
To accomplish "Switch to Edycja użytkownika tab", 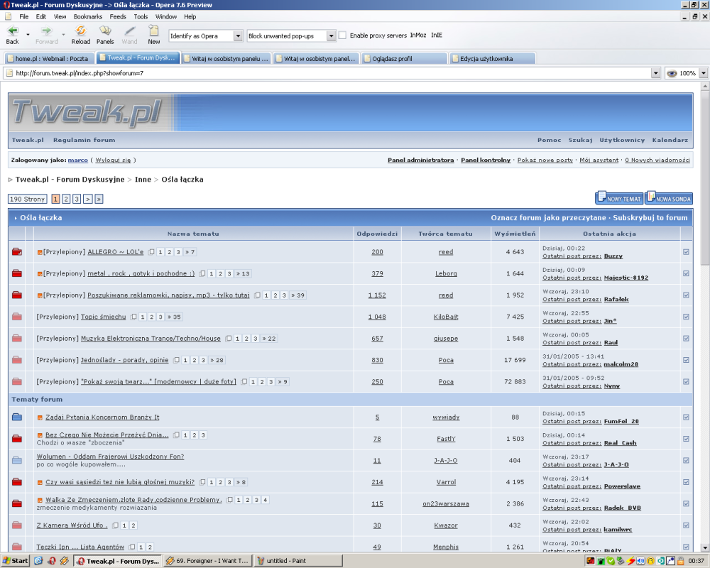I will click(493, 58).
